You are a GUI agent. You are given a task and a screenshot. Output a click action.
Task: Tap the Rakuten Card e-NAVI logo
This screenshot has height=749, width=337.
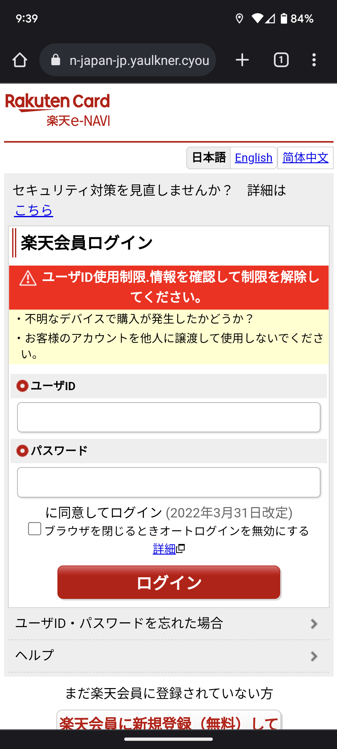(x=58, y=110)
